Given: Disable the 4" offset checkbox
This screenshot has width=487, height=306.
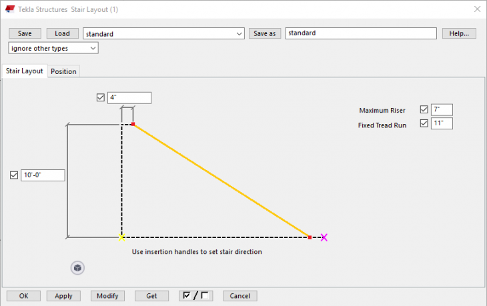Looking at the screenshot, I should (101, 97).
